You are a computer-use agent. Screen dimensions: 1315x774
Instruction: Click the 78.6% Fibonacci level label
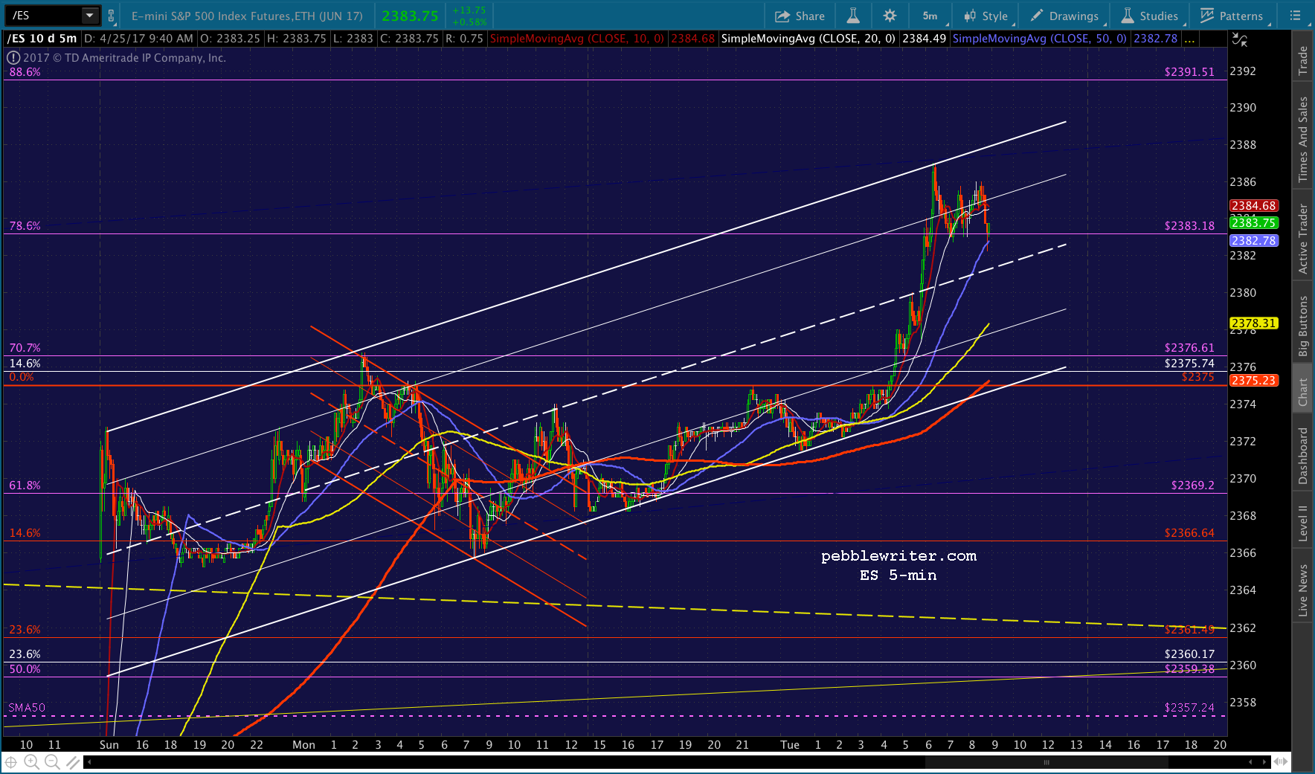[25, 226]
